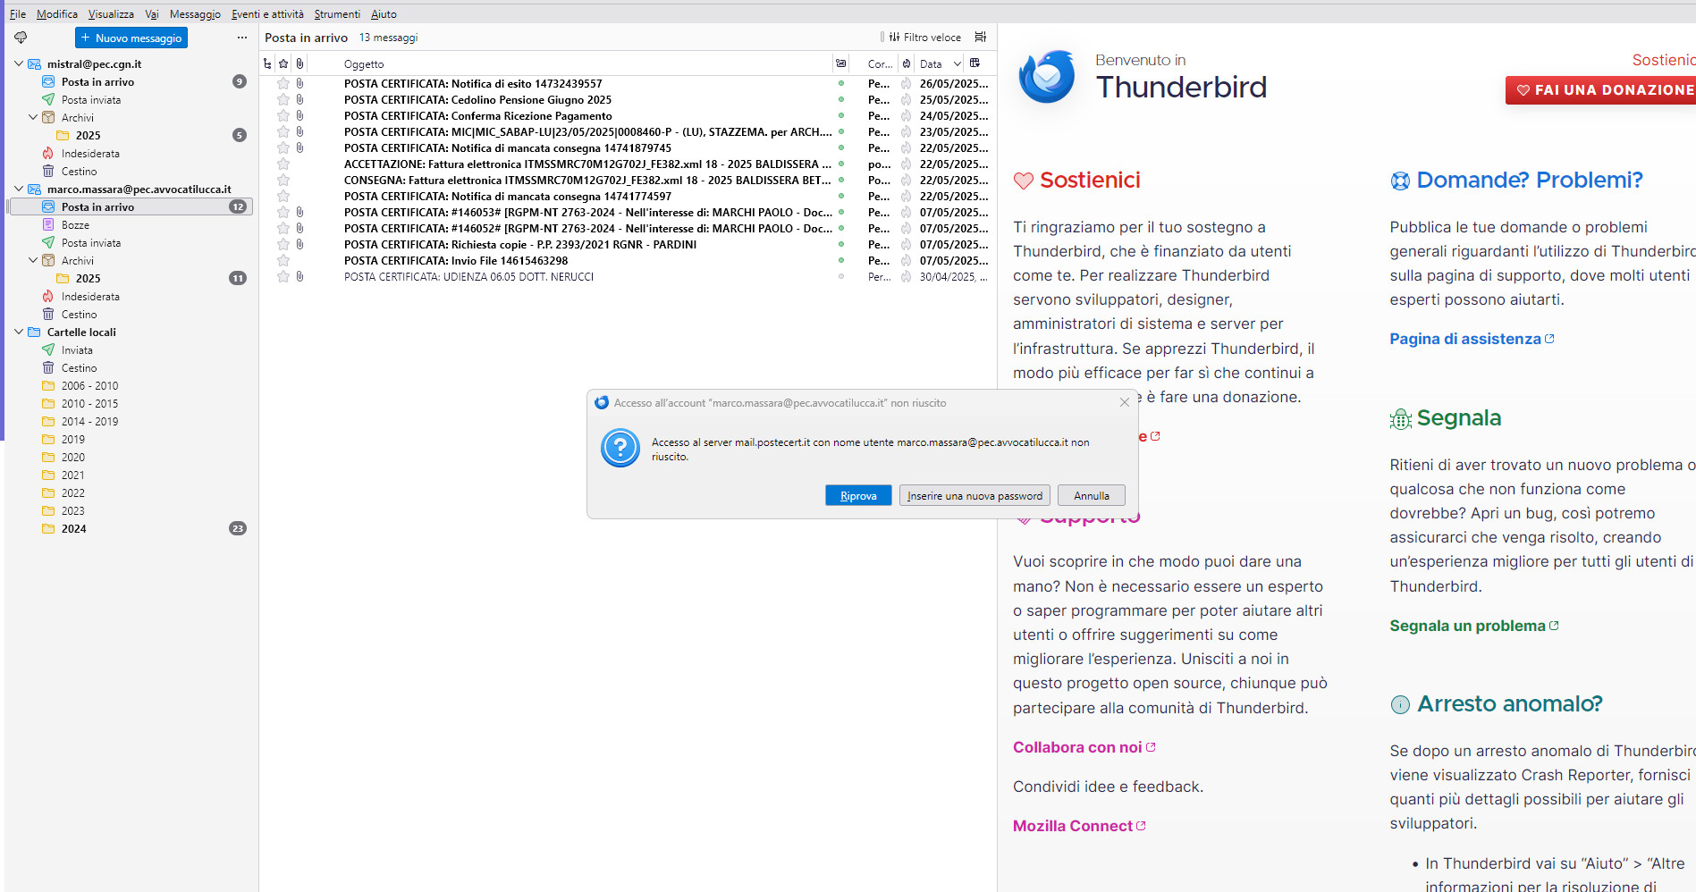Click the Data column sort arrow

[x=957, y=63]
